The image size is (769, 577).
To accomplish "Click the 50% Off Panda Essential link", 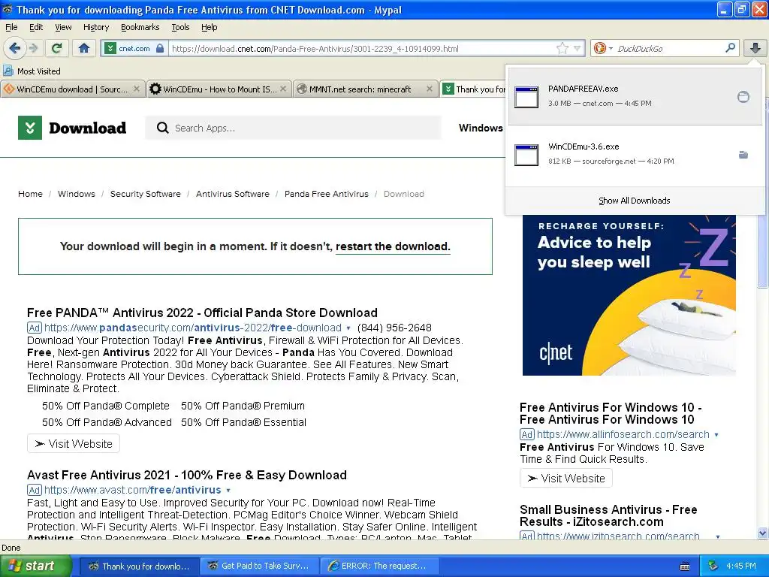I will coord(243,422).
